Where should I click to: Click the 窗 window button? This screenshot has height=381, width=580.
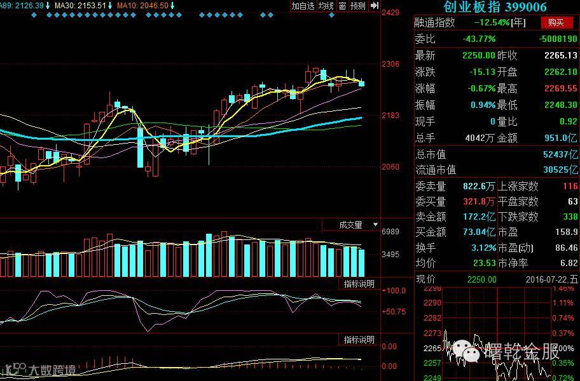click(343, 6)
